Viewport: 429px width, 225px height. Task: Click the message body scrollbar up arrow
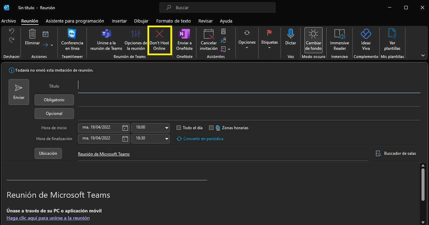[x=423, y=166]
